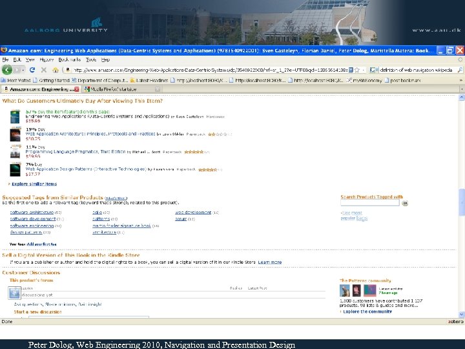Viewport: 465px width, 349px height.
Task: Show more bookmarks toolbar chevron
Action: click(x=461, y=80)
